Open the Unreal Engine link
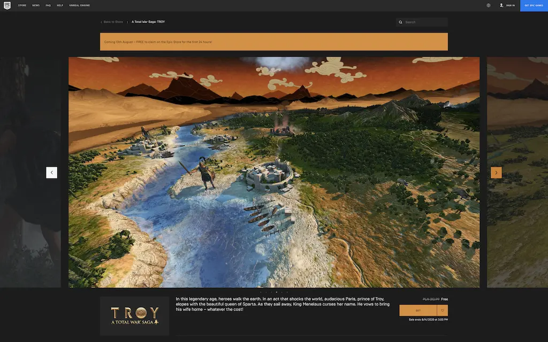 [x=79, y=5]
